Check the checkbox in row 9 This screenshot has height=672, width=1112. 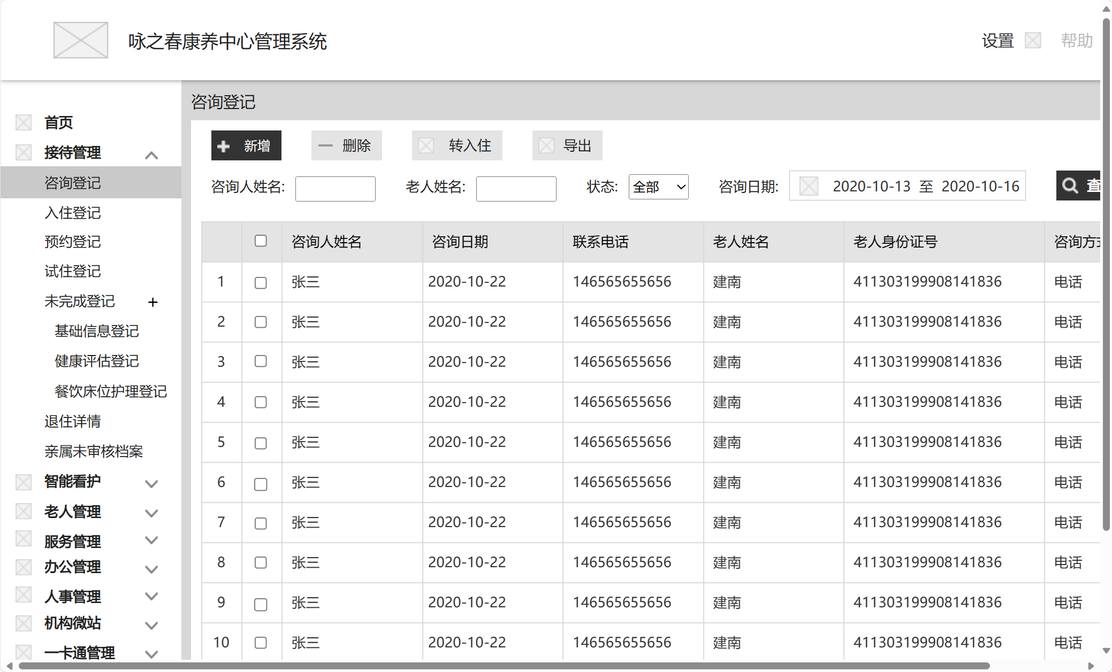point(261,605)
